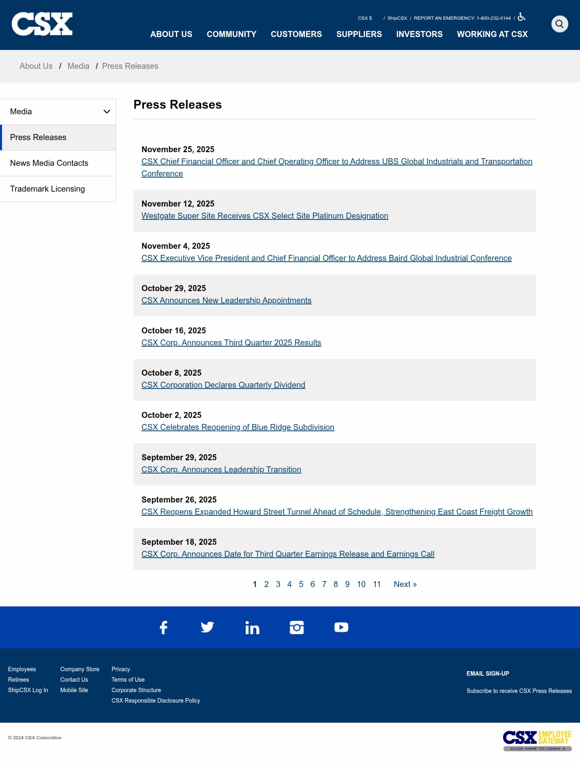Click the Press Releases page heading
580x763 pixels.
point(178,105)
